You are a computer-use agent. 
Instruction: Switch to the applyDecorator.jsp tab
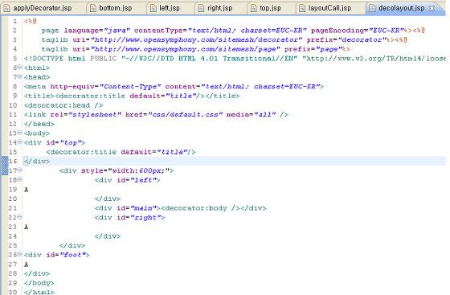[x=43, y=8]
